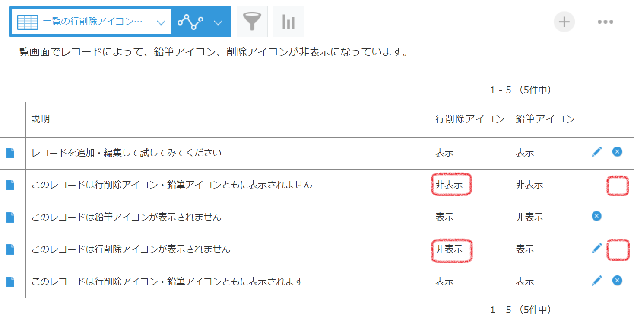The height and width of the screenshot is (320, 634).
Task: Click the 行削除アイコン column header
Action: click(x=469, y=119)
